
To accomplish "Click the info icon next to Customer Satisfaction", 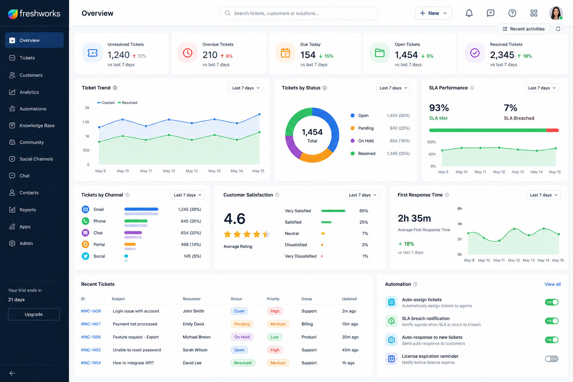I will 277,195.
